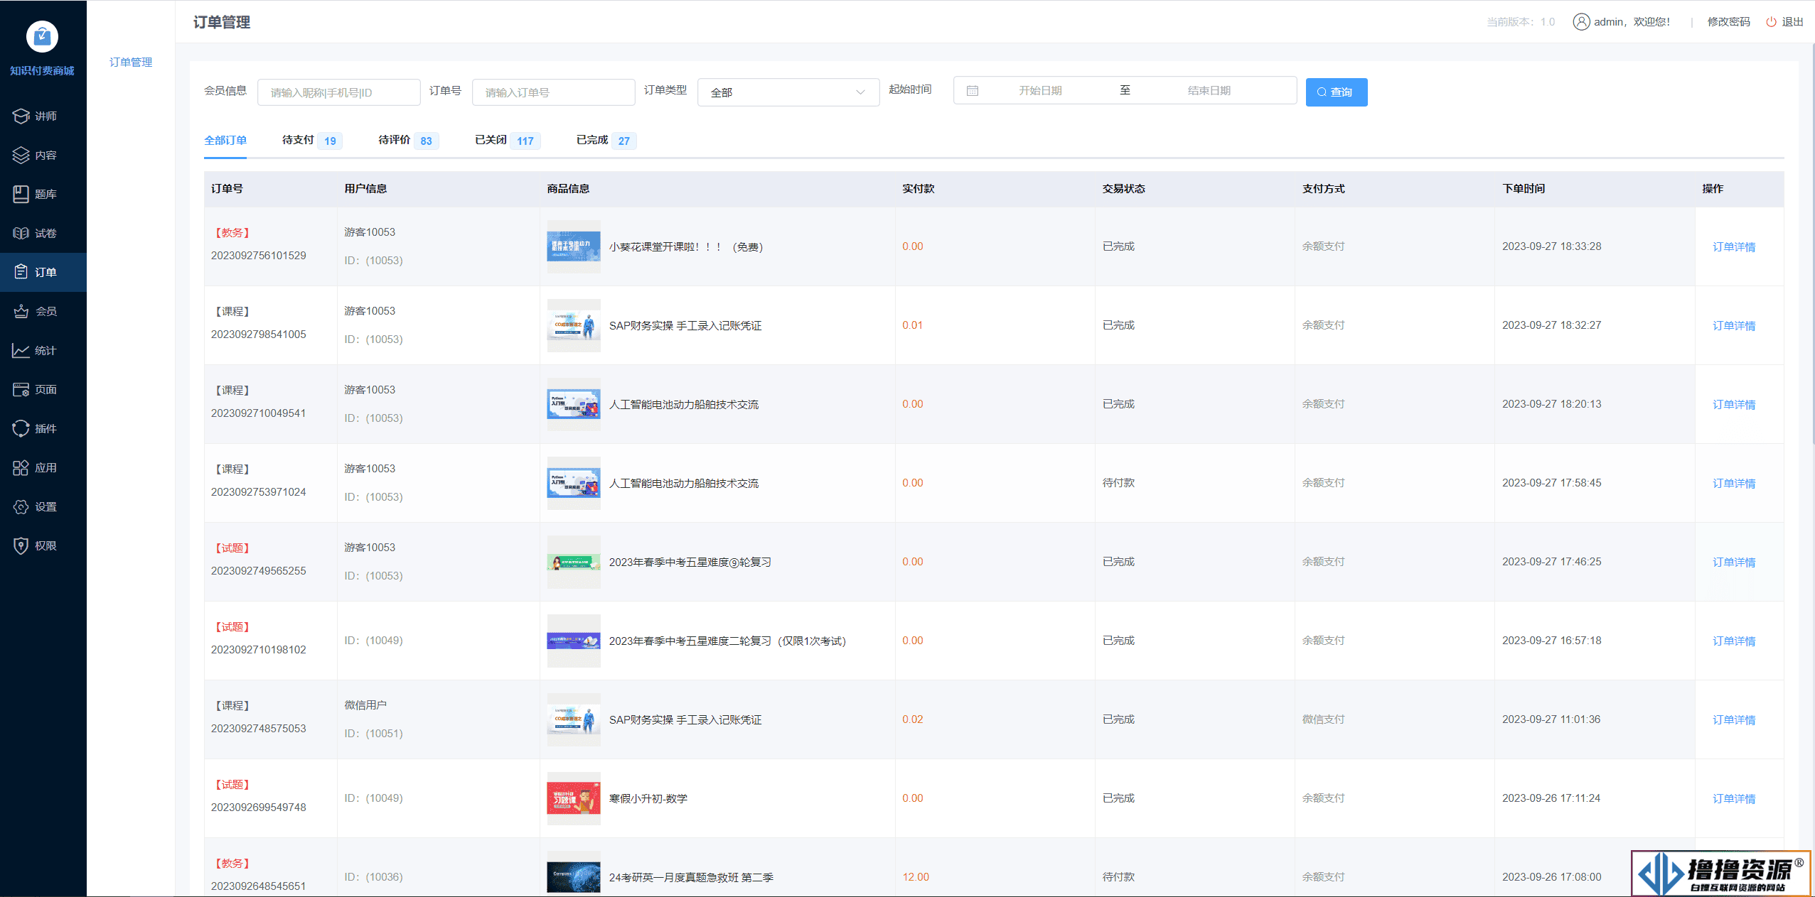Click the 0.02 payment amount
The width and height of the screenshot is (1815, 897).
click(x=913, y=719)
